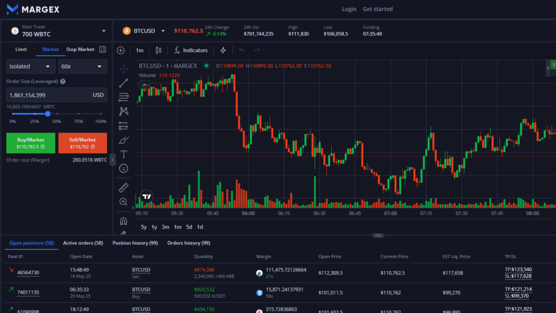
Task: Open the Active orders (58) tab
Action: [83, 243]
